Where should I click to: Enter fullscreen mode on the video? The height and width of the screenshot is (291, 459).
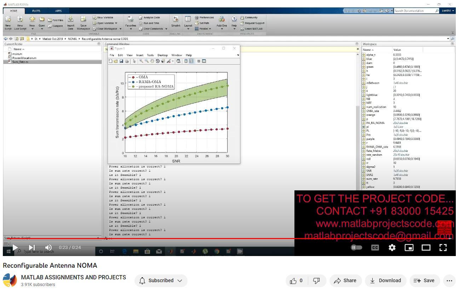(x=443, y=248)
